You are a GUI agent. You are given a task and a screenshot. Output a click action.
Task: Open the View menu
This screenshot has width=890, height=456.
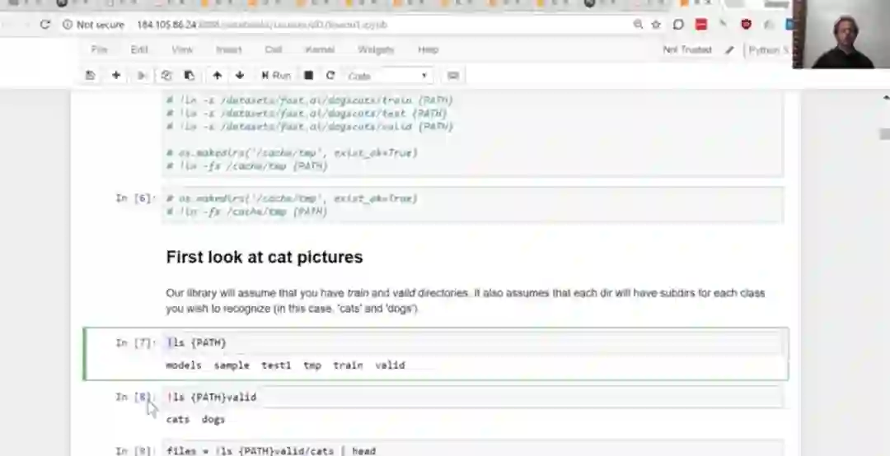click(182, 50)
